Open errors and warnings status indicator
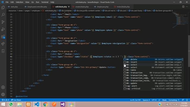Image resolution: width=190 pixels, height=107 pixels. click(x=5, y=100)
